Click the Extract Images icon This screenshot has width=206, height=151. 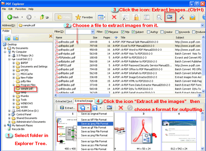point(170,17)
